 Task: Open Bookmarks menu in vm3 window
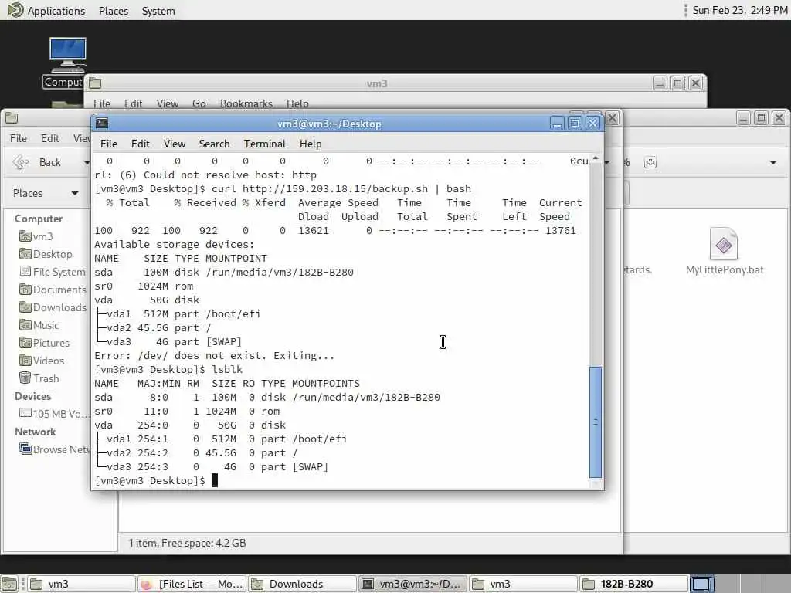(246, 103)
